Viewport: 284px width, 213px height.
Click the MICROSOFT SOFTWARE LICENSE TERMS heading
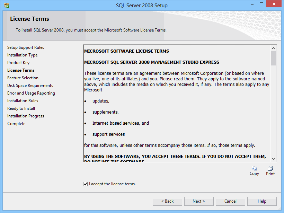click(127, 51)
